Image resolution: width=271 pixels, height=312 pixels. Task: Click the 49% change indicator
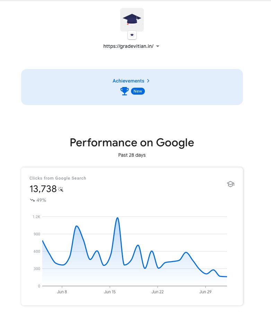[x=41, y=200]
